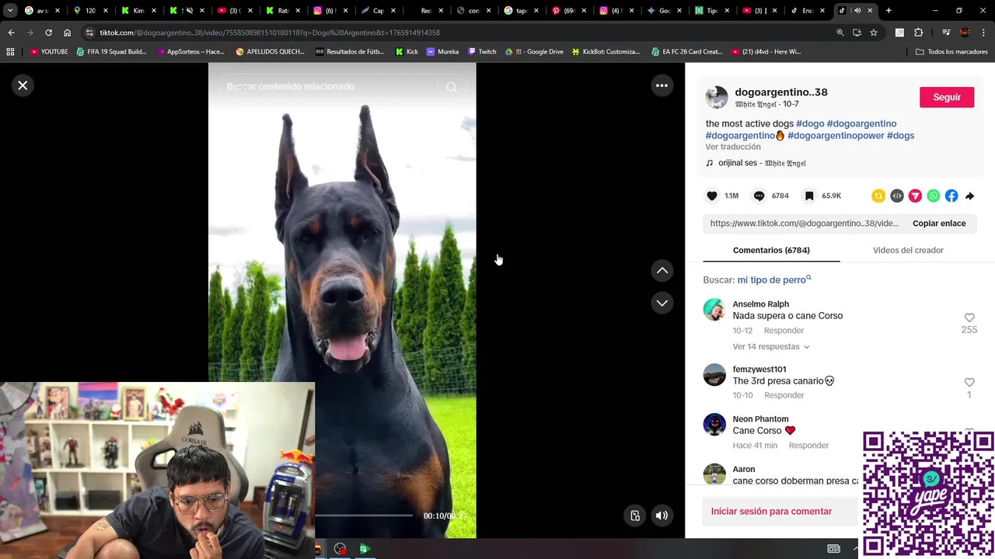
Task: Click Iniciar sesión para comentar
Action: point(771,512)
